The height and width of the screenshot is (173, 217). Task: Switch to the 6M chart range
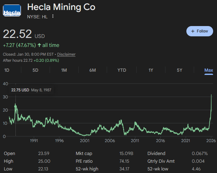click(x=93, y=70)
